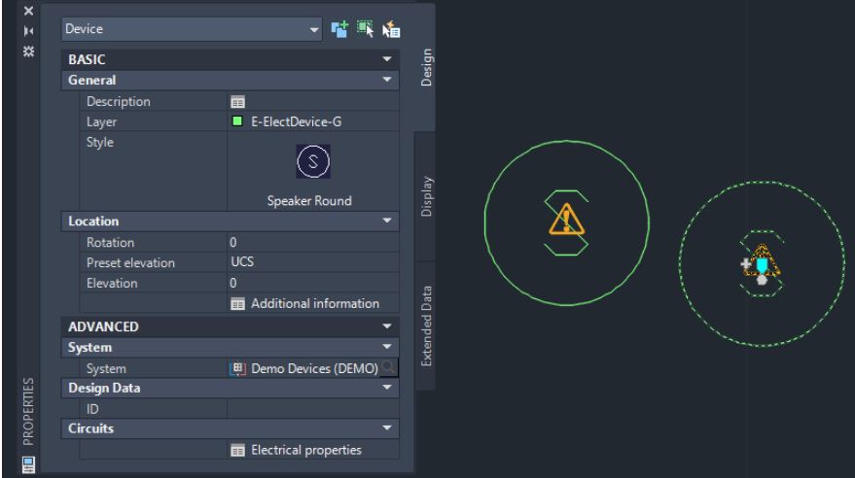Open the Electrical properties worksheet

pyautogui.click(x=296, y=450)
